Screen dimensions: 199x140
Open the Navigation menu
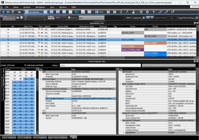point(40,7)
